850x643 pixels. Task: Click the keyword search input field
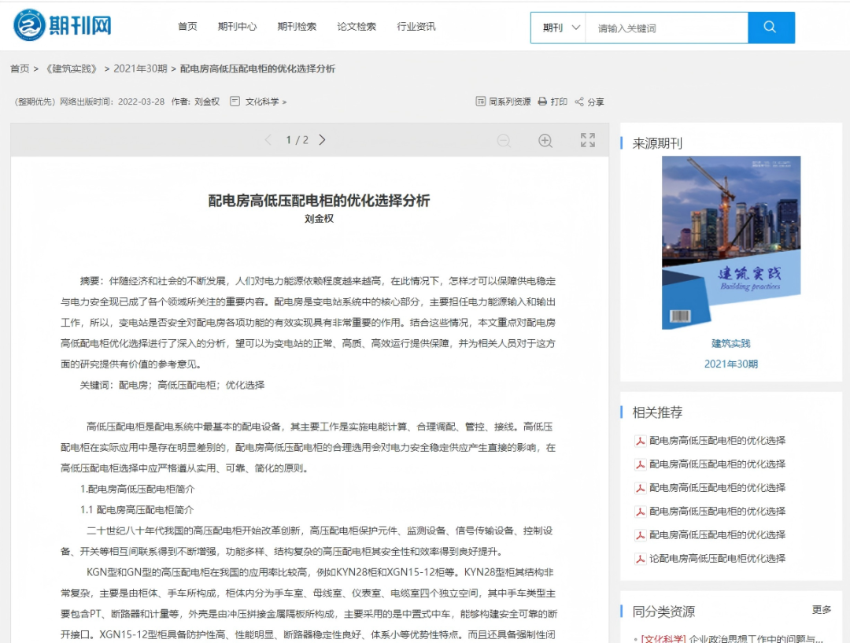coord(665,28)
